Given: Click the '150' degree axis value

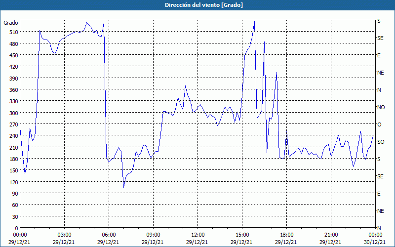Looking at the screenshot, I should 14,170.
